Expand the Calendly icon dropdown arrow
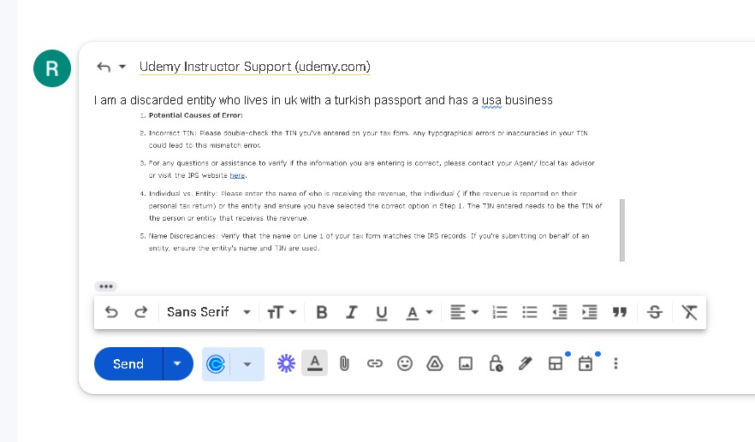 (247, 364)
